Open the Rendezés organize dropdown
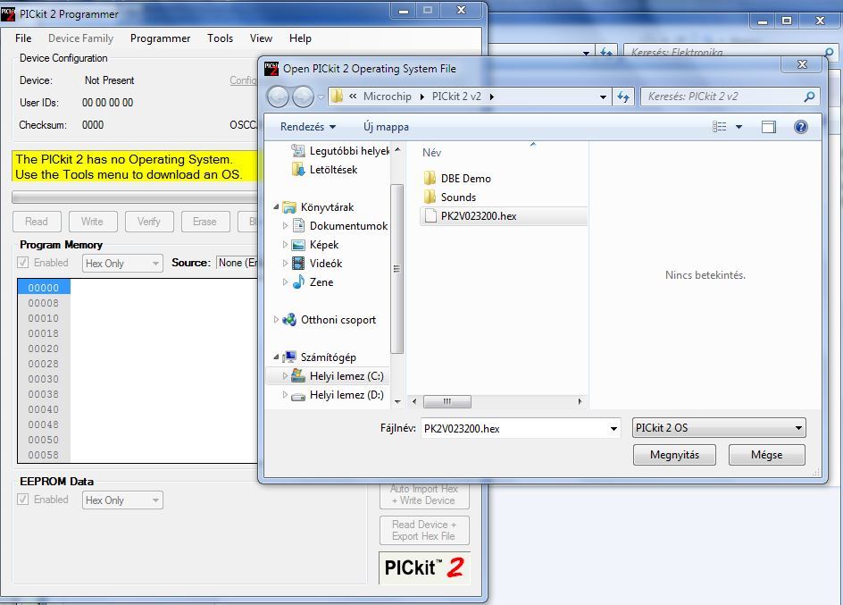The image size is (843, 605). coord(307,127)
